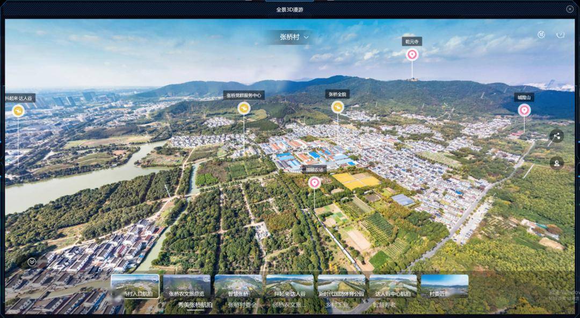
Task: Toggle the auto-rotate icon near top right
Action: (561, 34)
